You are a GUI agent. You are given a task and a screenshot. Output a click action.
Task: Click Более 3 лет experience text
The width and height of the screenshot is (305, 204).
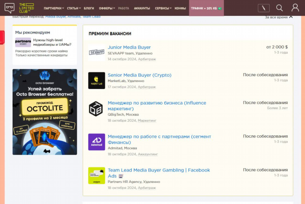pos(277,108)
